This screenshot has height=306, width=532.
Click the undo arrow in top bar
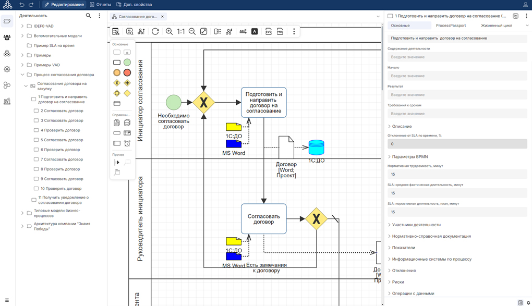coord(22,5)
